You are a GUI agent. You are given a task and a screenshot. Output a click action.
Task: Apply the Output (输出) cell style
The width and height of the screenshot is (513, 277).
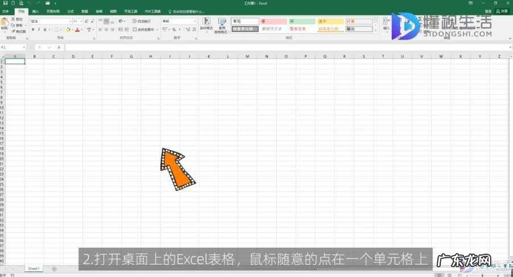tap(359, 29)
